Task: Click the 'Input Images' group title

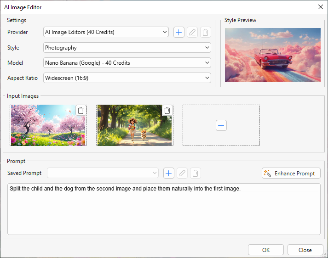Action: tap(23, 96)
